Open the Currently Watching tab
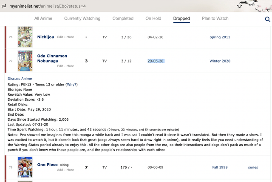 click(x=82, y=19)
